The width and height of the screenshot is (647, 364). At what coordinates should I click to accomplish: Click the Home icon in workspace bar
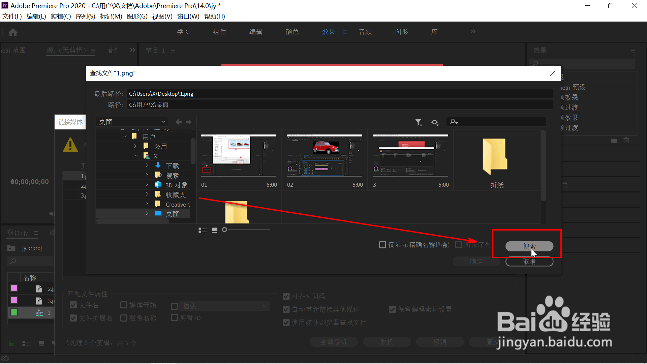13,32
